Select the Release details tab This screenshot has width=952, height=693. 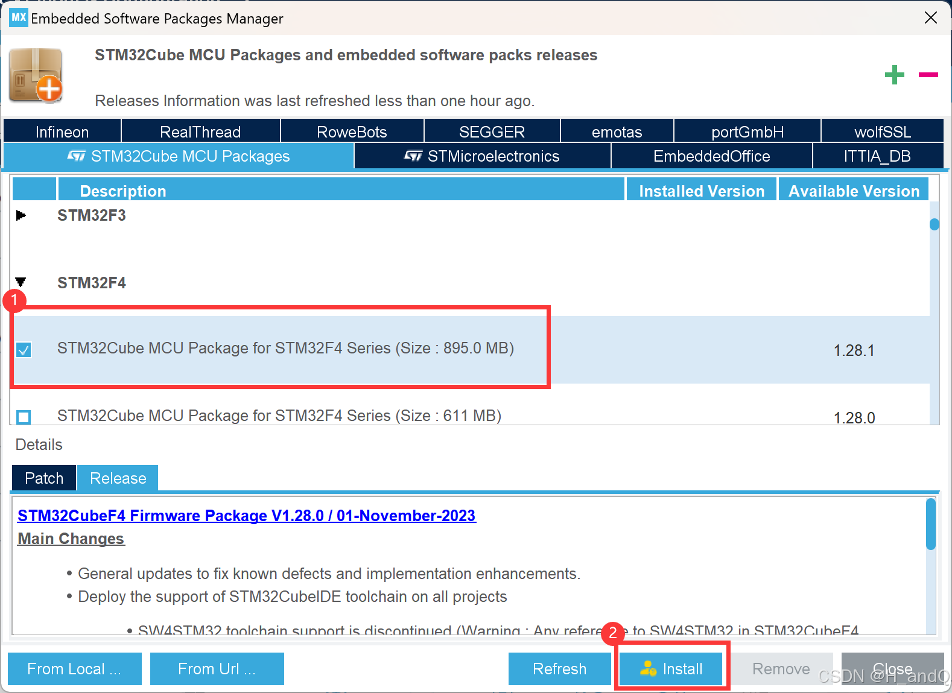(118, 478)
